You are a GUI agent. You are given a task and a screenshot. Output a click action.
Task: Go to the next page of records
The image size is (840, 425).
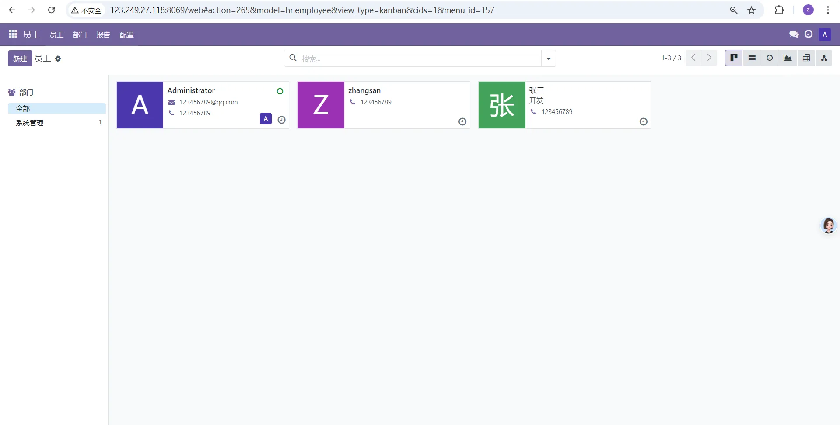(709, 58)
